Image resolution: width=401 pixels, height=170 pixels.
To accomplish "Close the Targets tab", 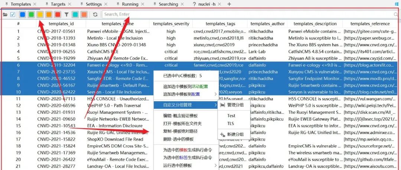I will (x=69, y=4).
